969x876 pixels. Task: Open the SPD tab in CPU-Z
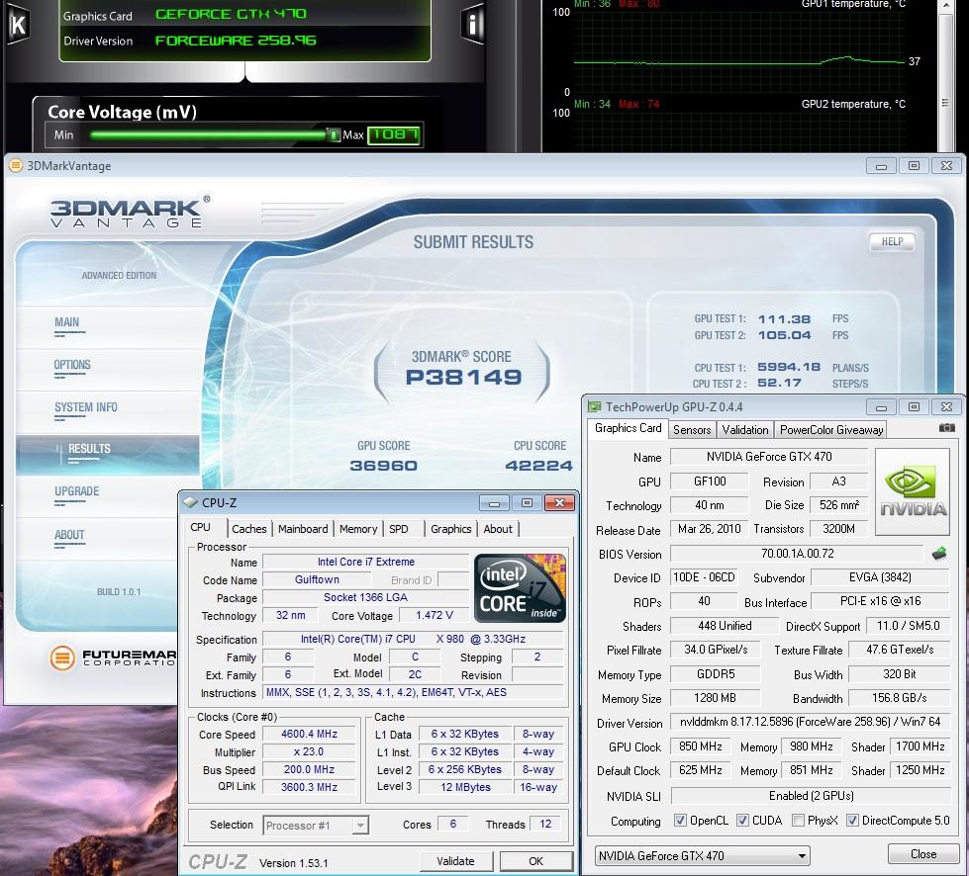pyautogui.click(x=399, y=529)
